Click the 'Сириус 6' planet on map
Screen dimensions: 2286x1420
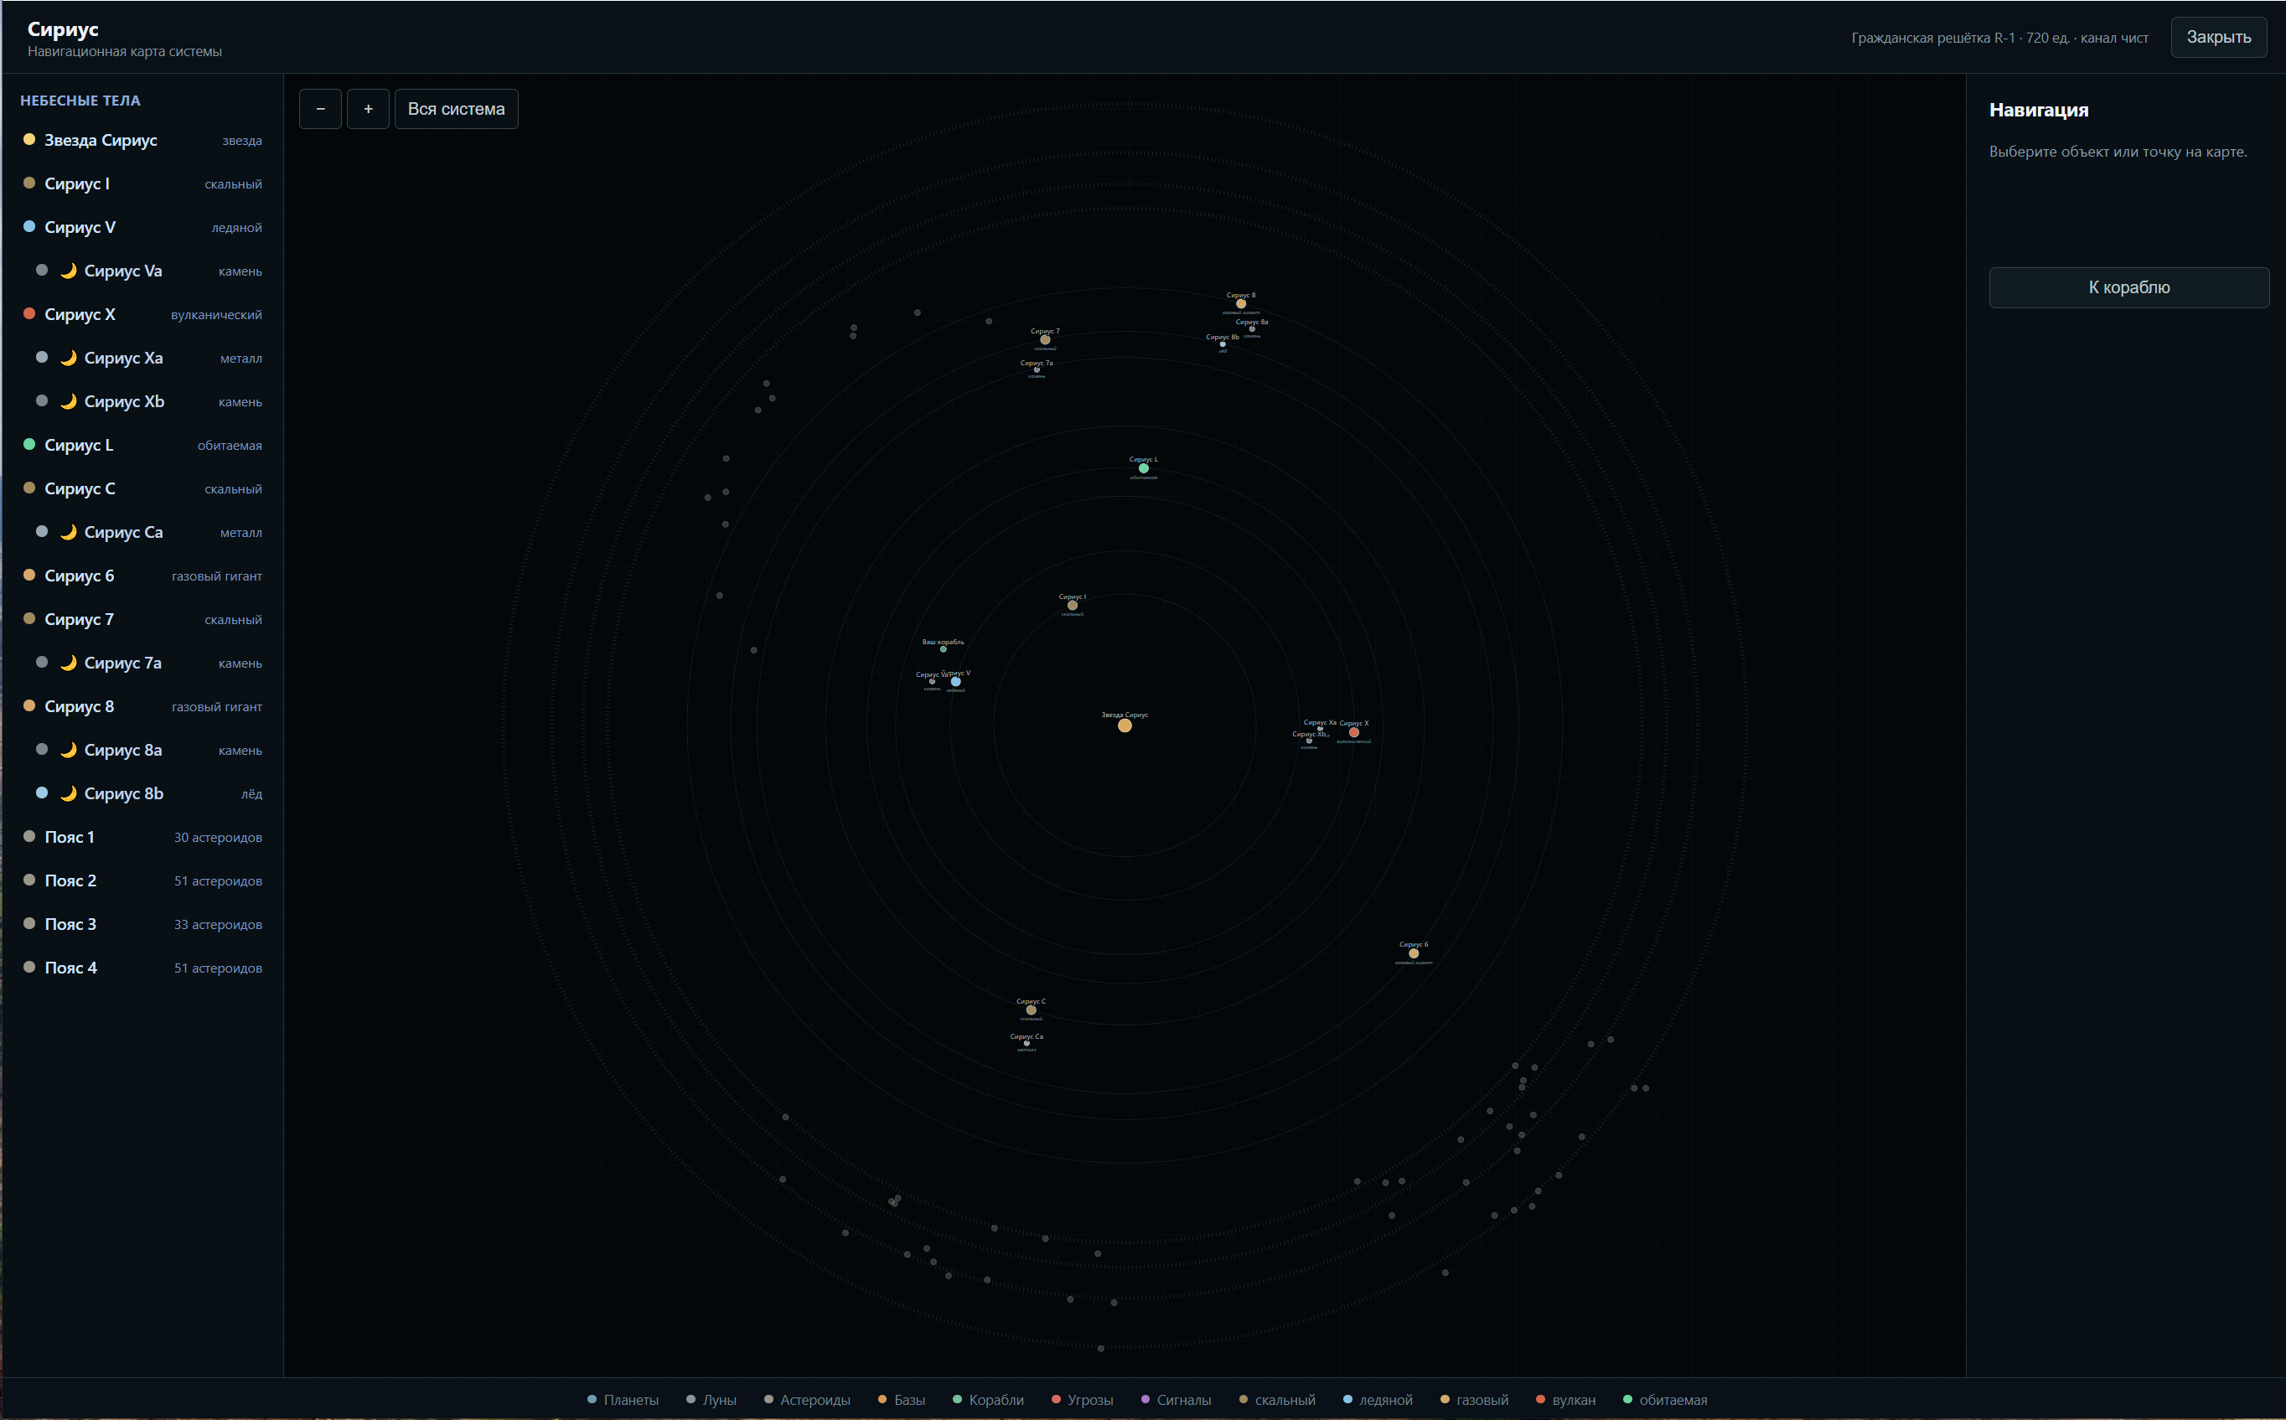tap(1414, 953)
